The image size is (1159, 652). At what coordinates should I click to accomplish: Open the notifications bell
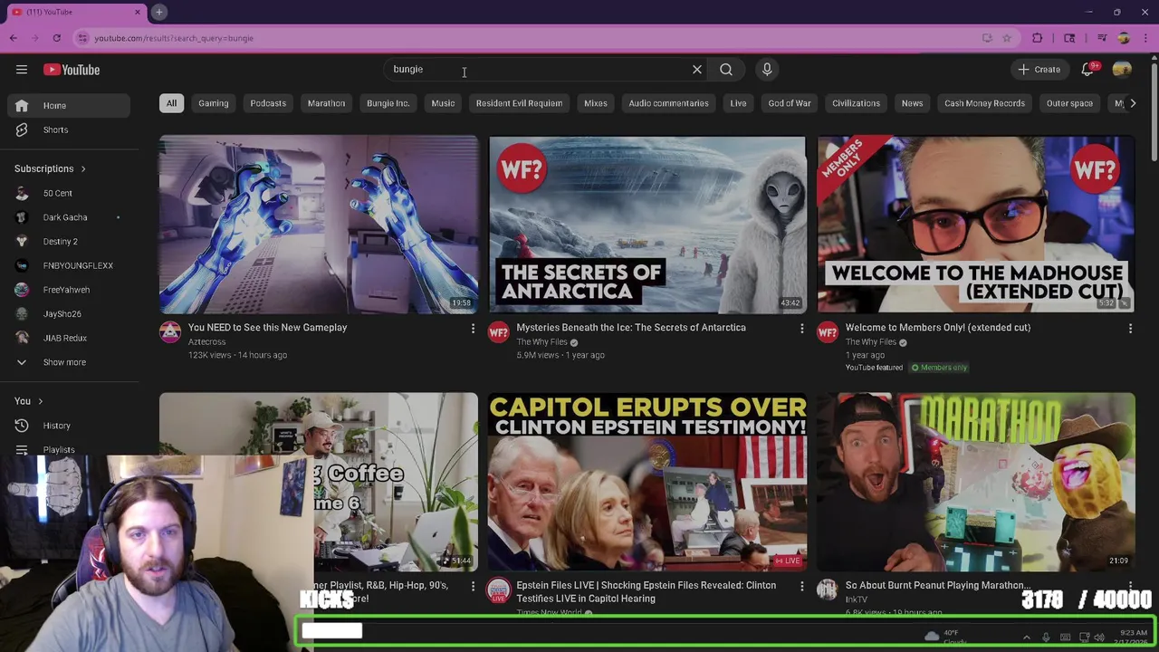click(1088, 70)
